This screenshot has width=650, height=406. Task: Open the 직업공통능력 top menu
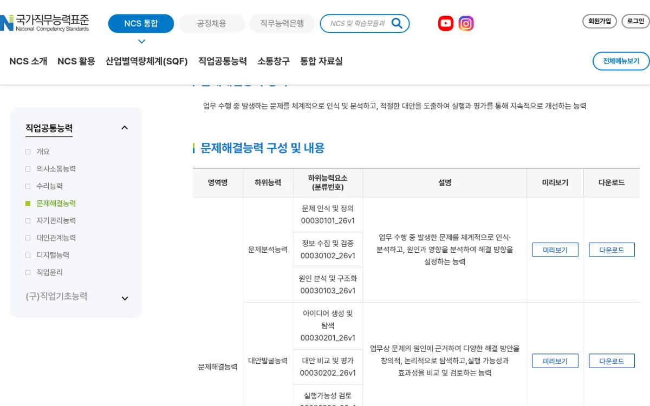(223, 61)
